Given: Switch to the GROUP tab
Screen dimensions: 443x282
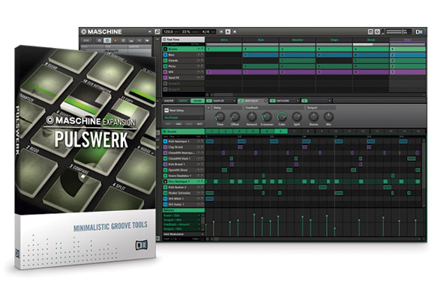Looking at the screenshot, I should (x=183, y=101).
